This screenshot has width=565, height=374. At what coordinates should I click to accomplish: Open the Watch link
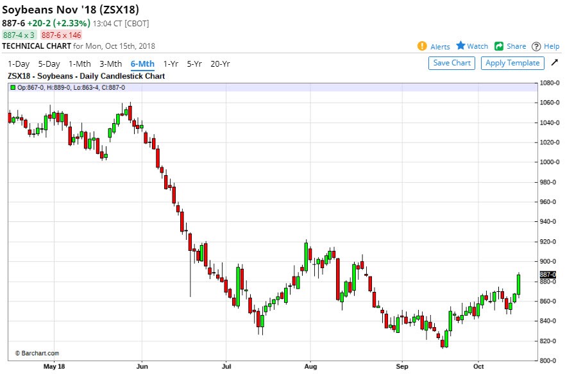(477, 46)
